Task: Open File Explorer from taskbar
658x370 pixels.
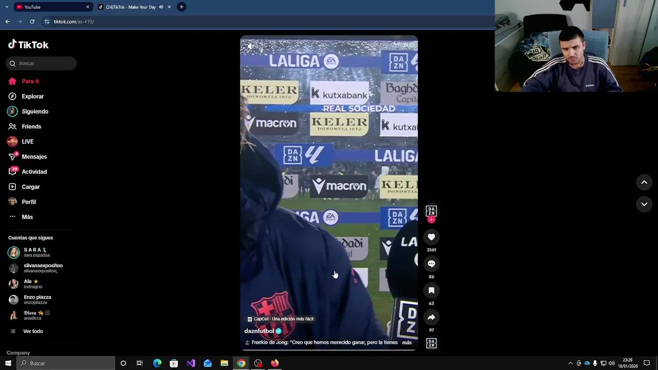Action: click(x=224, y=363)
